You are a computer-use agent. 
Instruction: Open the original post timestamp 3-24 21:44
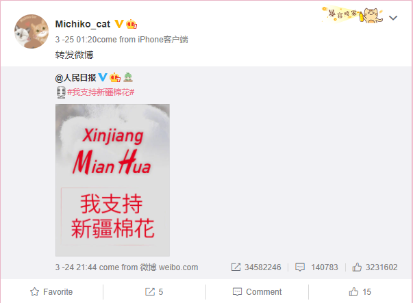(x=76, y=267)
